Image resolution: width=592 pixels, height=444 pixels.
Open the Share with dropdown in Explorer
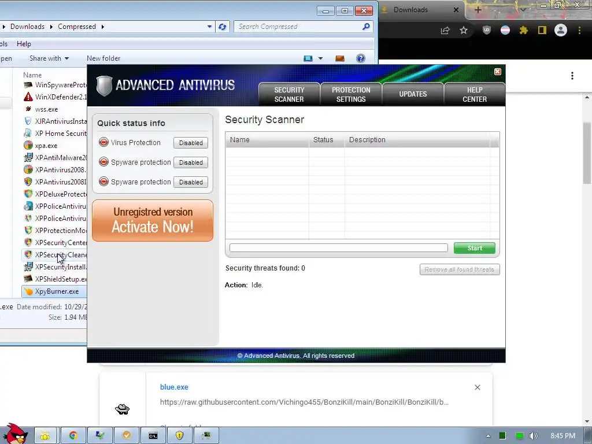(49, 58)
